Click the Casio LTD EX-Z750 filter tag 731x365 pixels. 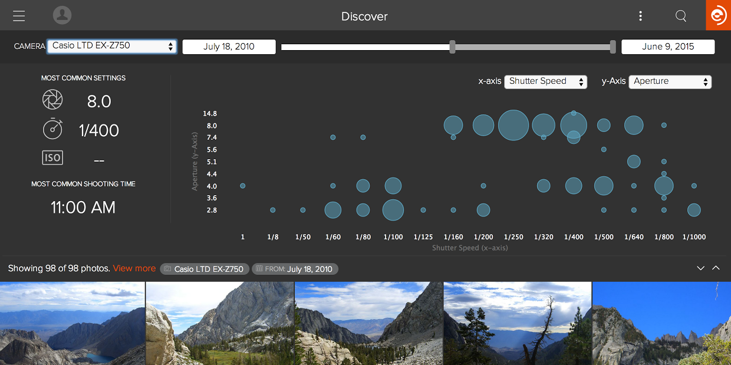(x=203, y=269)
